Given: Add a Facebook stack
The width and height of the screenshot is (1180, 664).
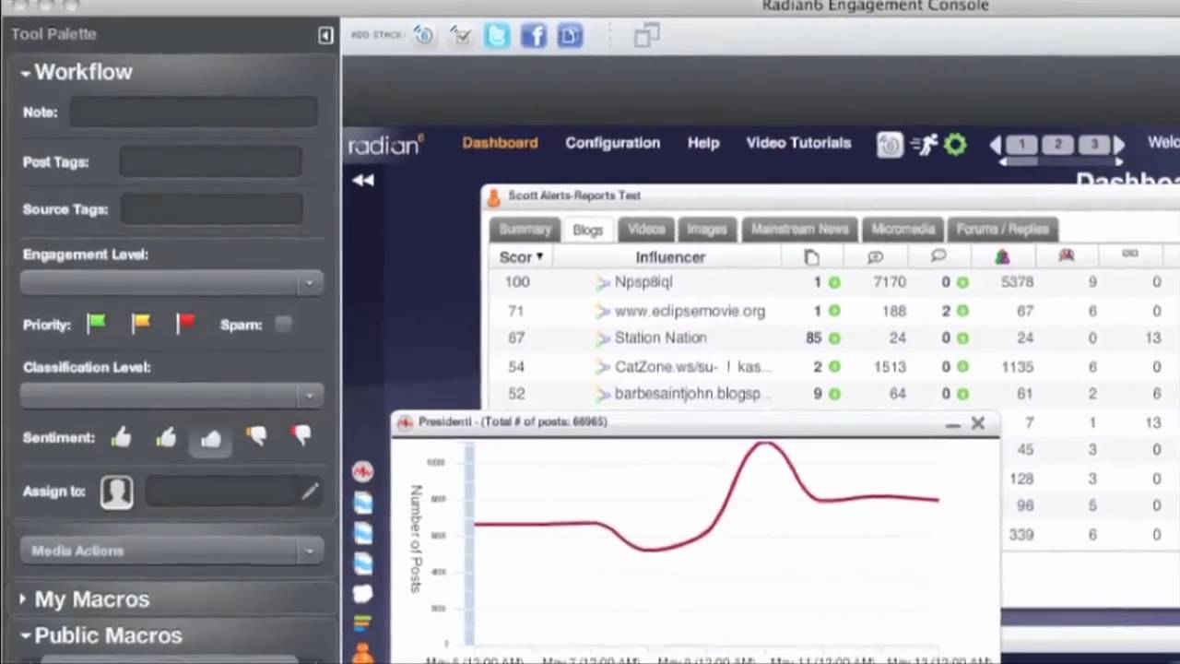Looking at the screenshot, I should coord(534,36).
